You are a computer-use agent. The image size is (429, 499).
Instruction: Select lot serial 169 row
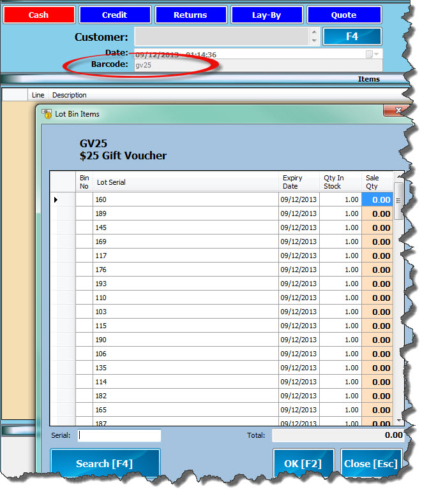point(221,242)
